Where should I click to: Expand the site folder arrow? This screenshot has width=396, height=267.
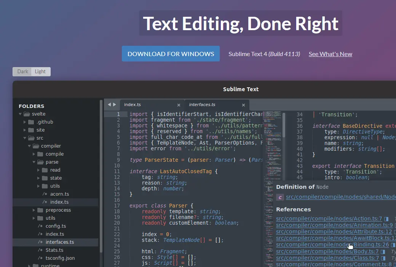point(24,130)
